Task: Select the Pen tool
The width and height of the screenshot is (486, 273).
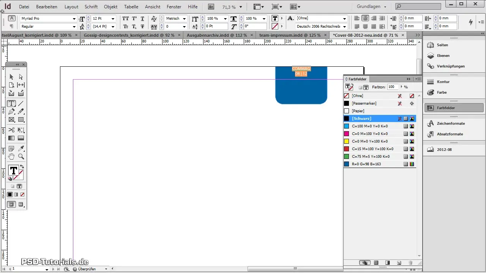Action: pyautogui.click(x=11, y=111)
